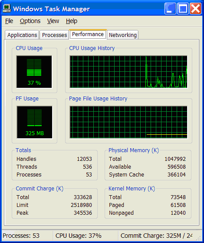Viewport: 204px width, 243px height.
Task: Switch to the Processes tab
Action: [x=54, y=35]
